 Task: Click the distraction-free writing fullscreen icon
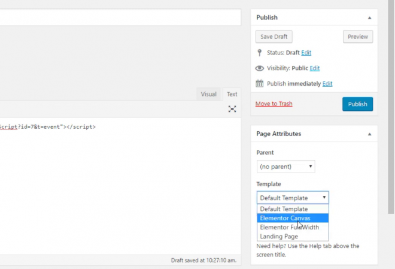[x=232, y=109]
